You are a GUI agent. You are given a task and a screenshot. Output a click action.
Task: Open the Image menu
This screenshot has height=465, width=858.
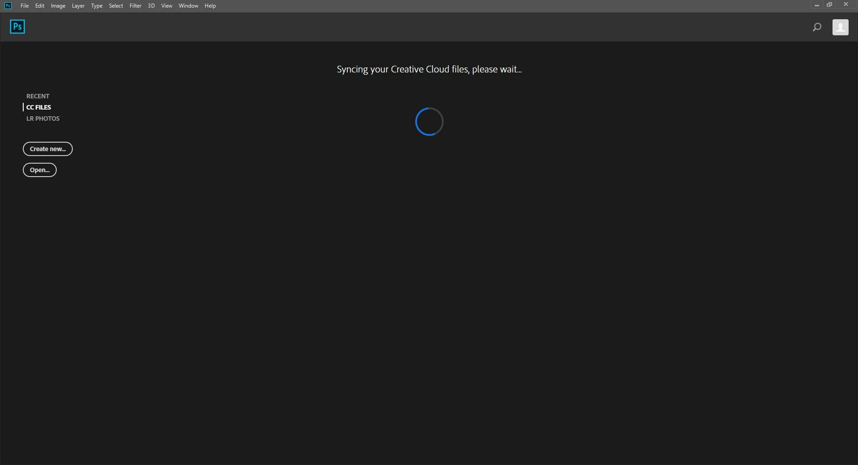[x=58, y=6]
